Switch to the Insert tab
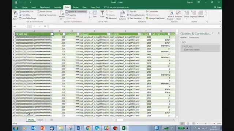Viewport: 234px width, 131px height. [x=34, y=7]
